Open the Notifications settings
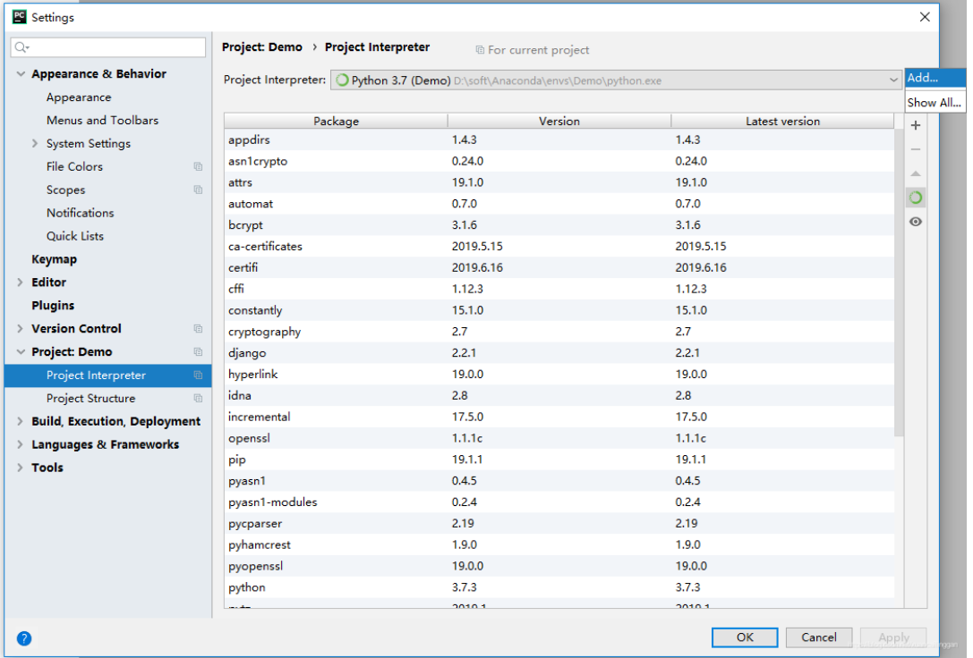The height and width of the screenshot is (658, 973). tap(80, 213)
